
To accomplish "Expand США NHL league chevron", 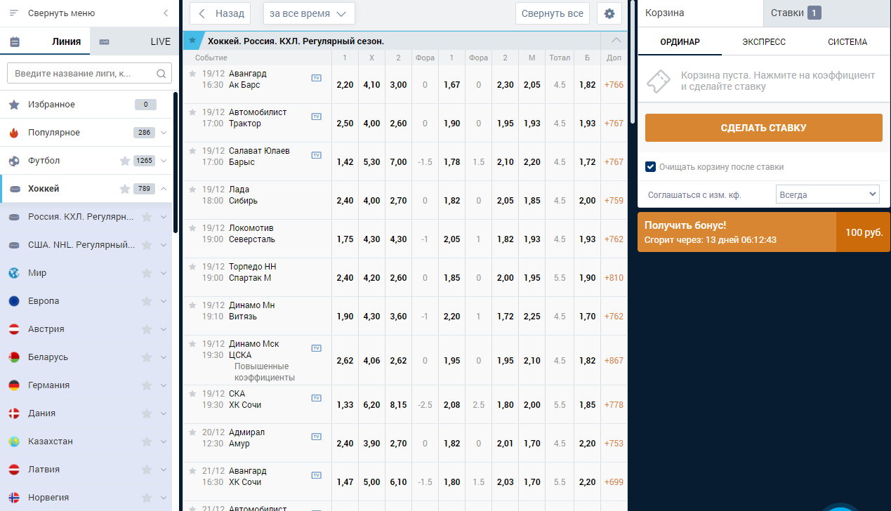I will 164,245.
